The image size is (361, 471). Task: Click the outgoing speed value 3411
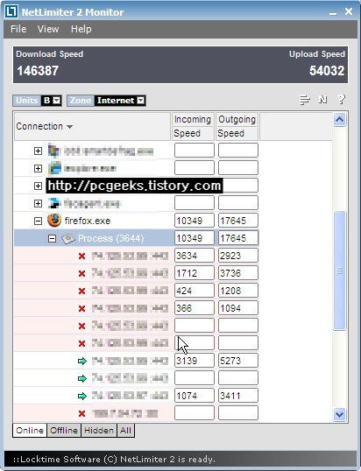238,396
